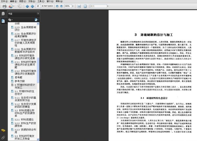
Task: Open the bookmarks gear options menu
Action: pyautogui.click(x=10, y=20)
